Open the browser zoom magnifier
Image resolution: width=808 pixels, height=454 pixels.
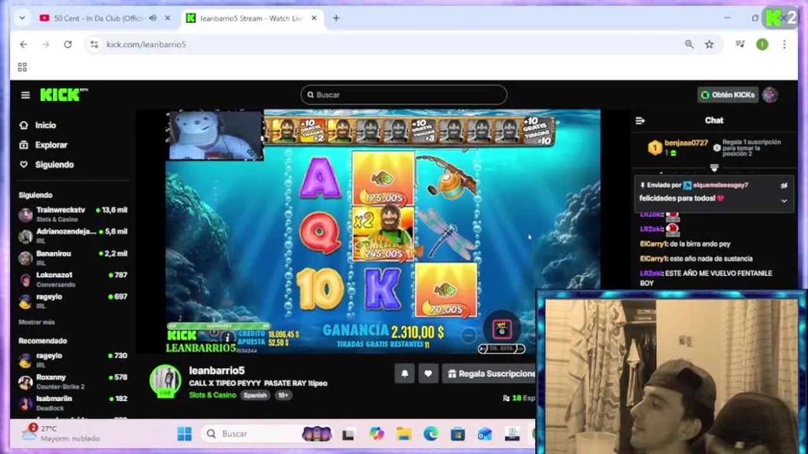tap(689, 44)
